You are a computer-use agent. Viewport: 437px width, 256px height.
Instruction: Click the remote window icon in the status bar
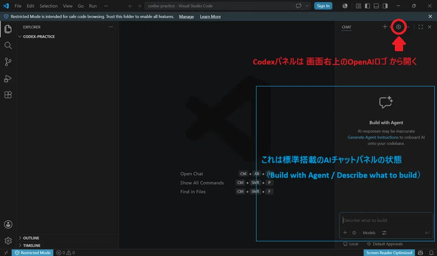6,253
